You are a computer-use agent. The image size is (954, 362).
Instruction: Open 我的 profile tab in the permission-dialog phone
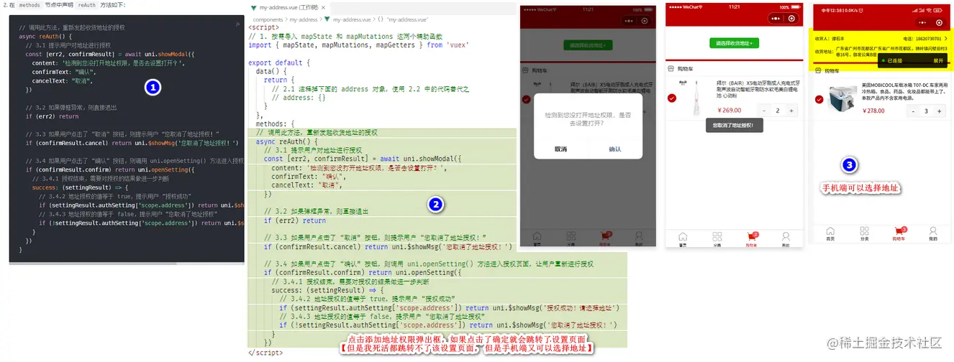pyautogui.click(x=639, y=238)
